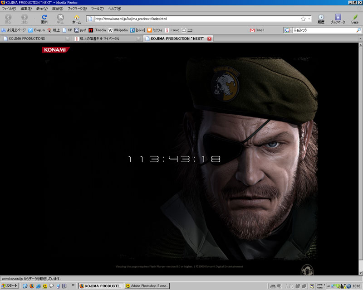The height and width of the screenshot is (290, 363).
Task: Switch to Adobe Photoshop Elements taskbar button
Action: (147, 286)
